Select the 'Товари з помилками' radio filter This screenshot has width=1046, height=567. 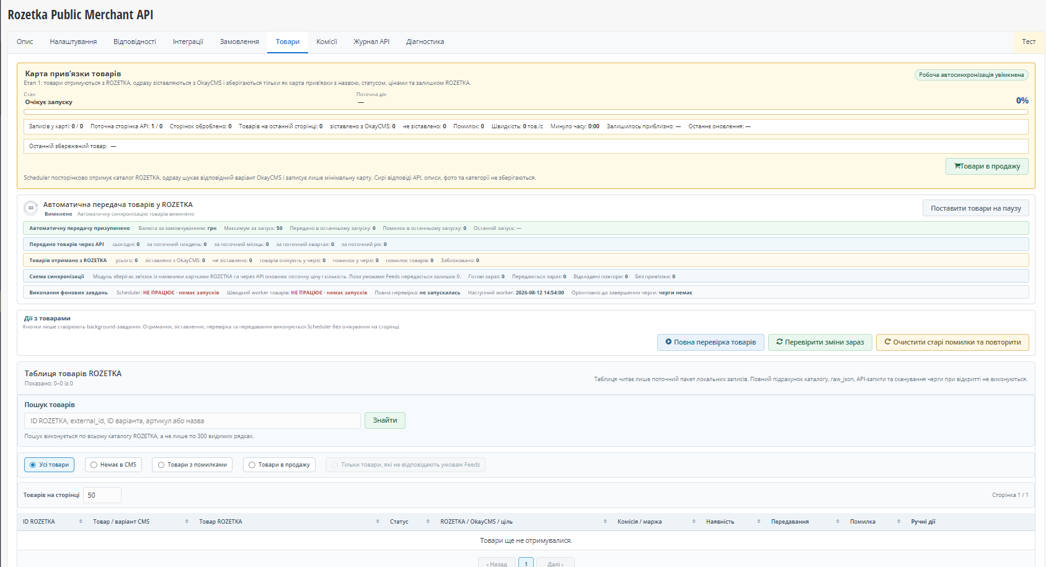coord(192,465)
